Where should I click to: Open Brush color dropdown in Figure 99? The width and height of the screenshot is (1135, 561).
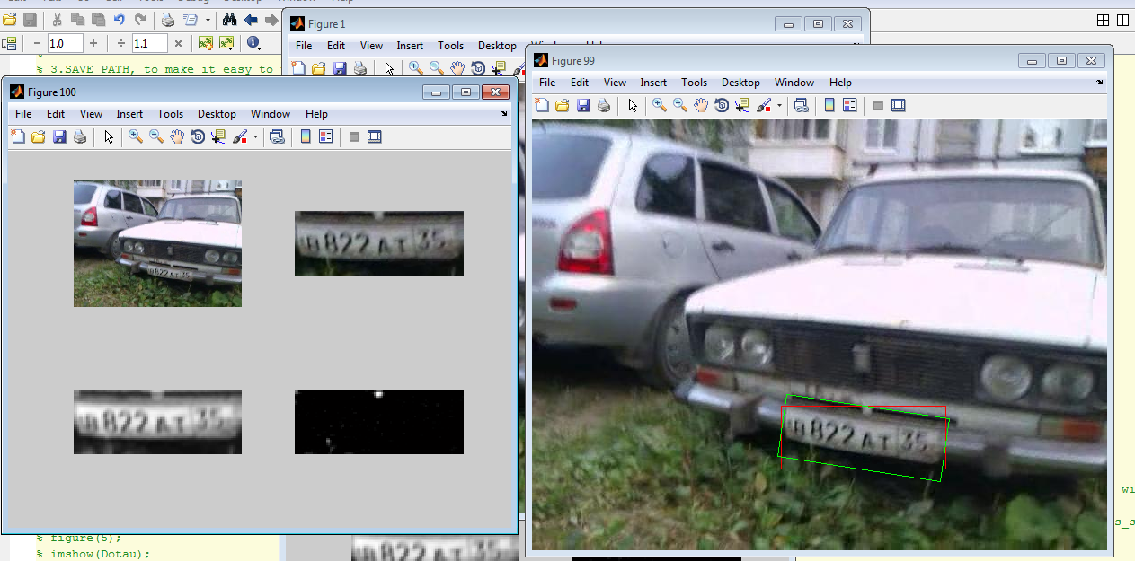pos(779,105)
